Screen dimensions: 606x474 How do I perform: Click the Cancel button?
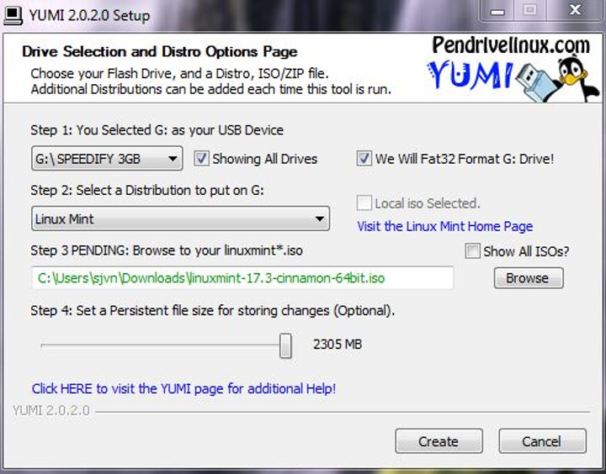[x=542, y=441]
